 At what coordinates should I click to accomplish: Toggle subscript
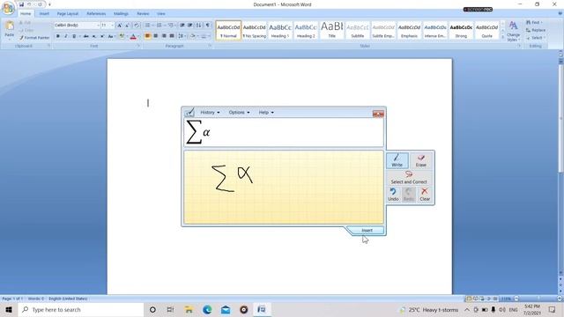click(x=94, y=36)
